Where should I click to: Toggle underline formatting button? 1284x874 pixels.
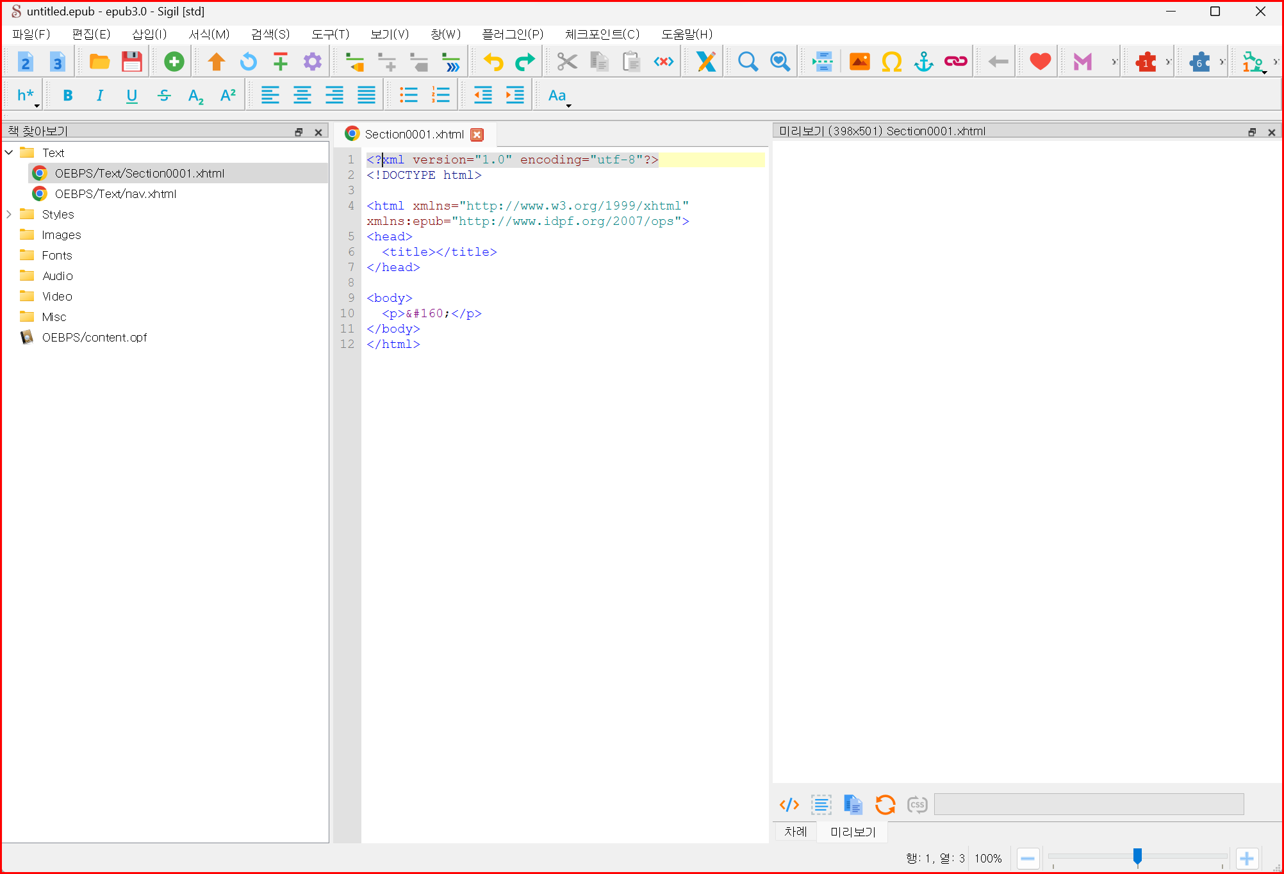pyautogui.click(x=131, y=95)
